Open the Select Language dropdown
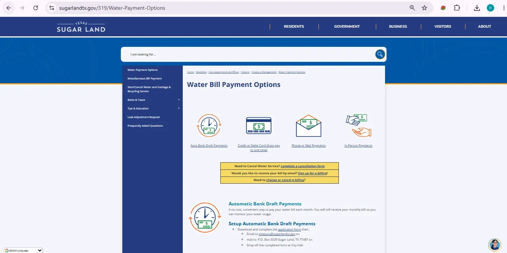This screenshot has height=253, width=507. click(24, 250)
